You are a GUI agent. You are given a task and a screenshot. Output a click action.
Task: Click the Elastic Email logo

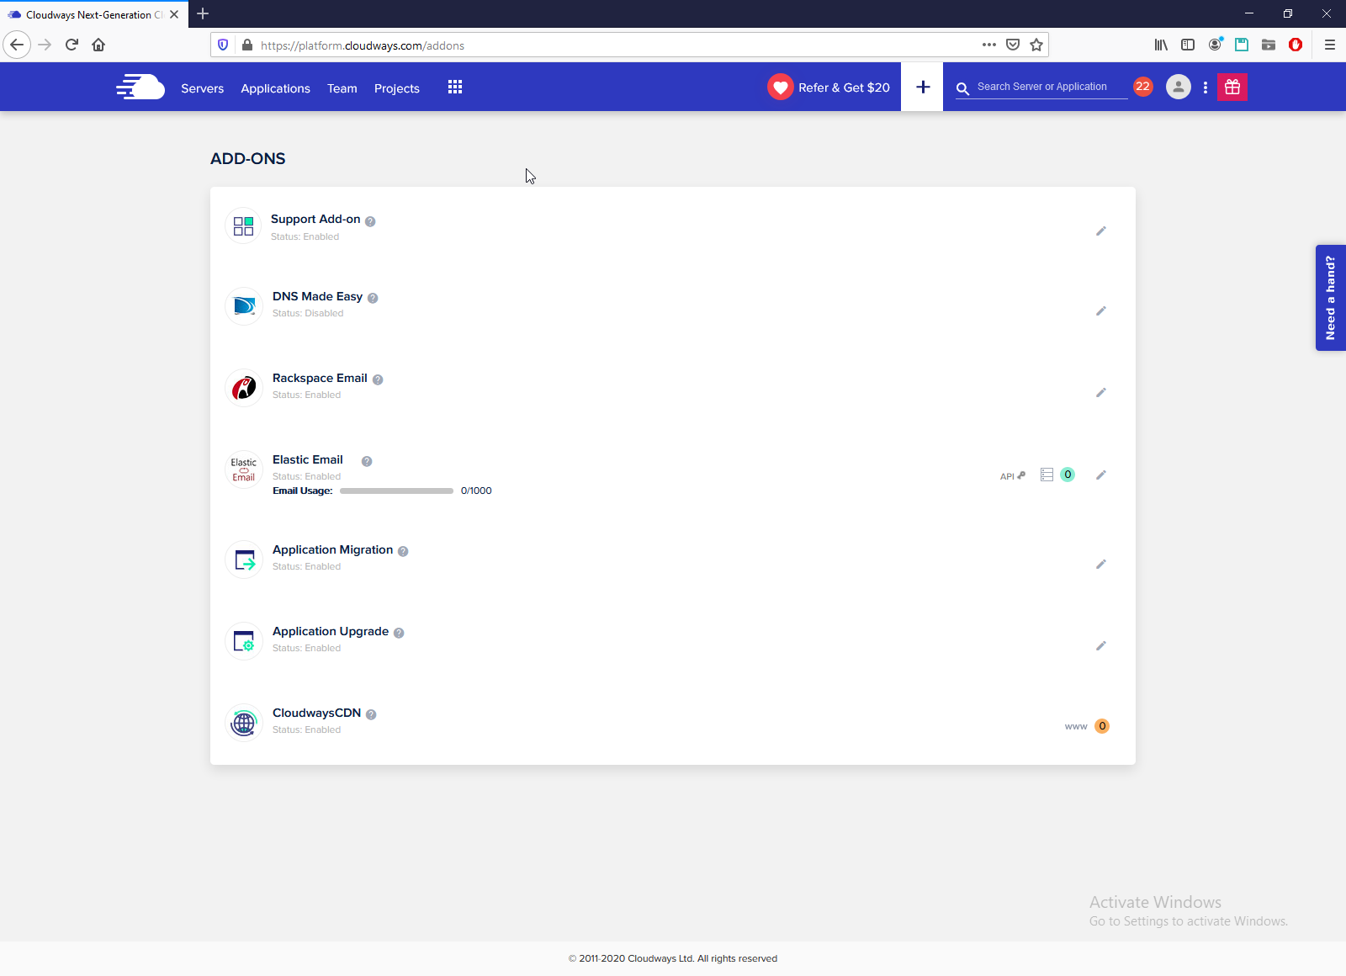click(x=244, y=469)
